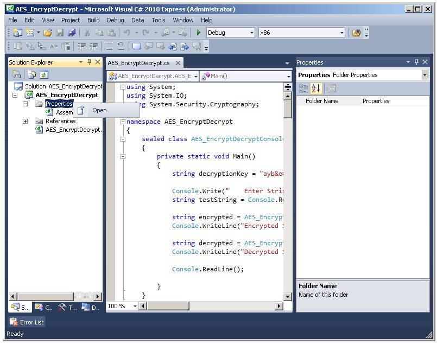Select Open in the context menu
Screen dimensions: 437x344
99,111
